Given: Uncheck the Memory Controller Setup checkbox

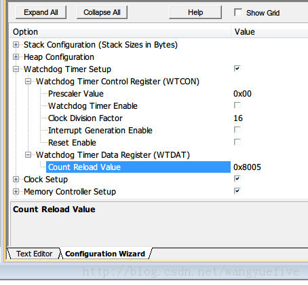Looking at the screenshot, I should [x=237, y=191].
